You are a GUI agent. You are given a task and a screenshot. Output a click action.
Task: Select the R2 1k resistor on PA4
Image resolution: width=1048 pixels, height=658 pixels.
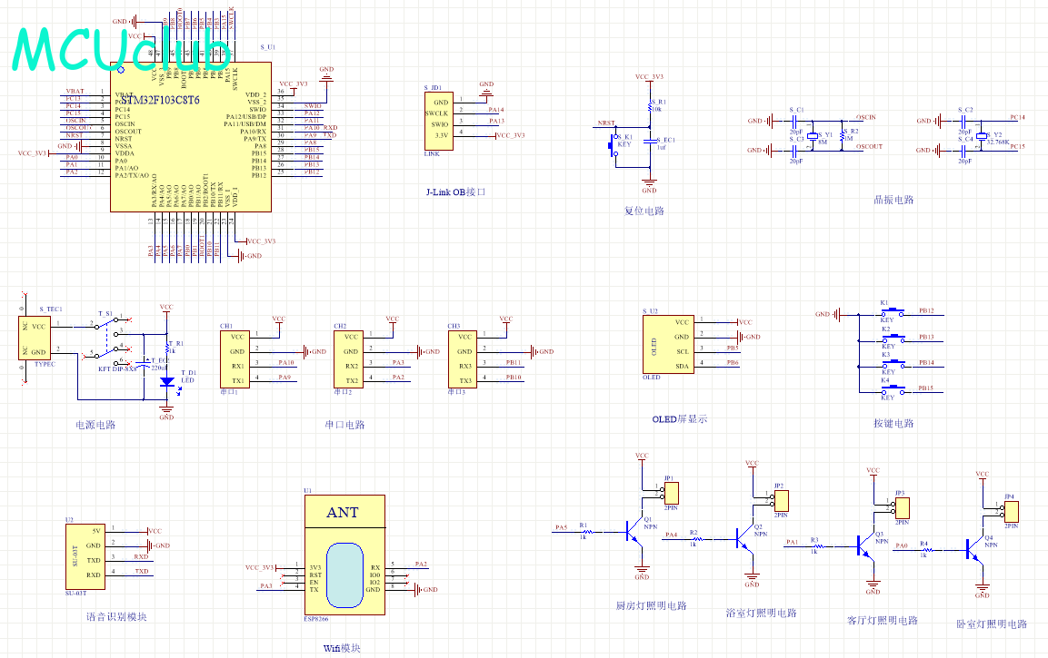coord(698,538)
